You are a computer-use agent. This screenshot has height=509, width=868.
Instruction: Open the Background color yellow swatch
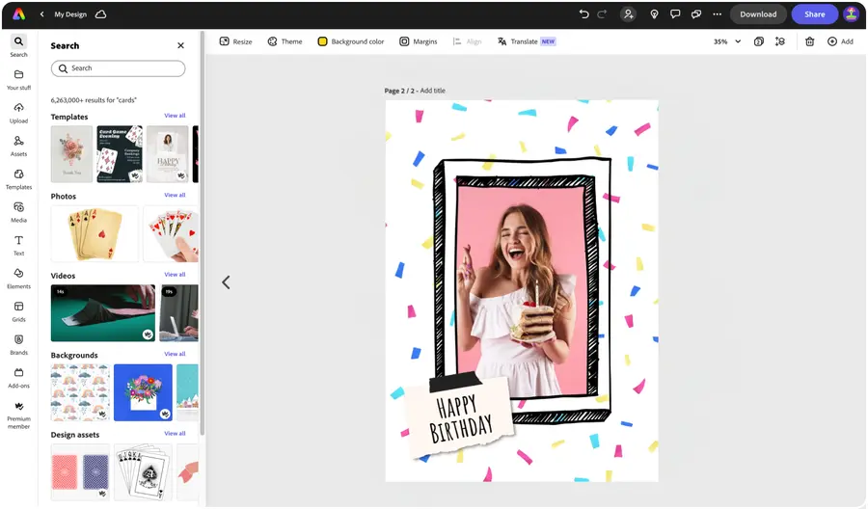pyautogui.click(x=322, y=41)
